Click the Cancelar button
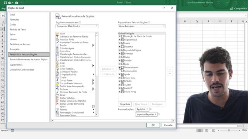 (168, 125)
